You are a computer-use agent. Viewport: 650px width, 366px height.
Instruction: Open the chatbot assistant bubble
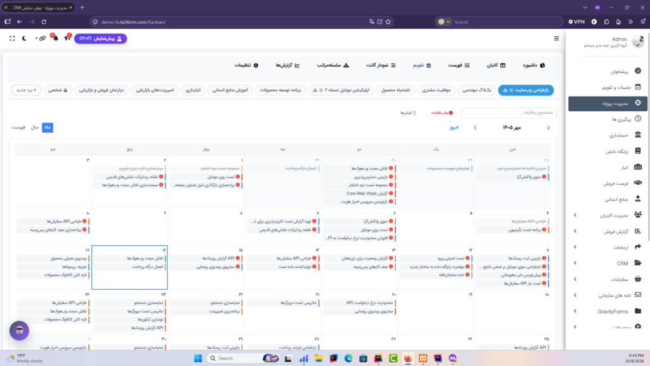click(20, 330)
